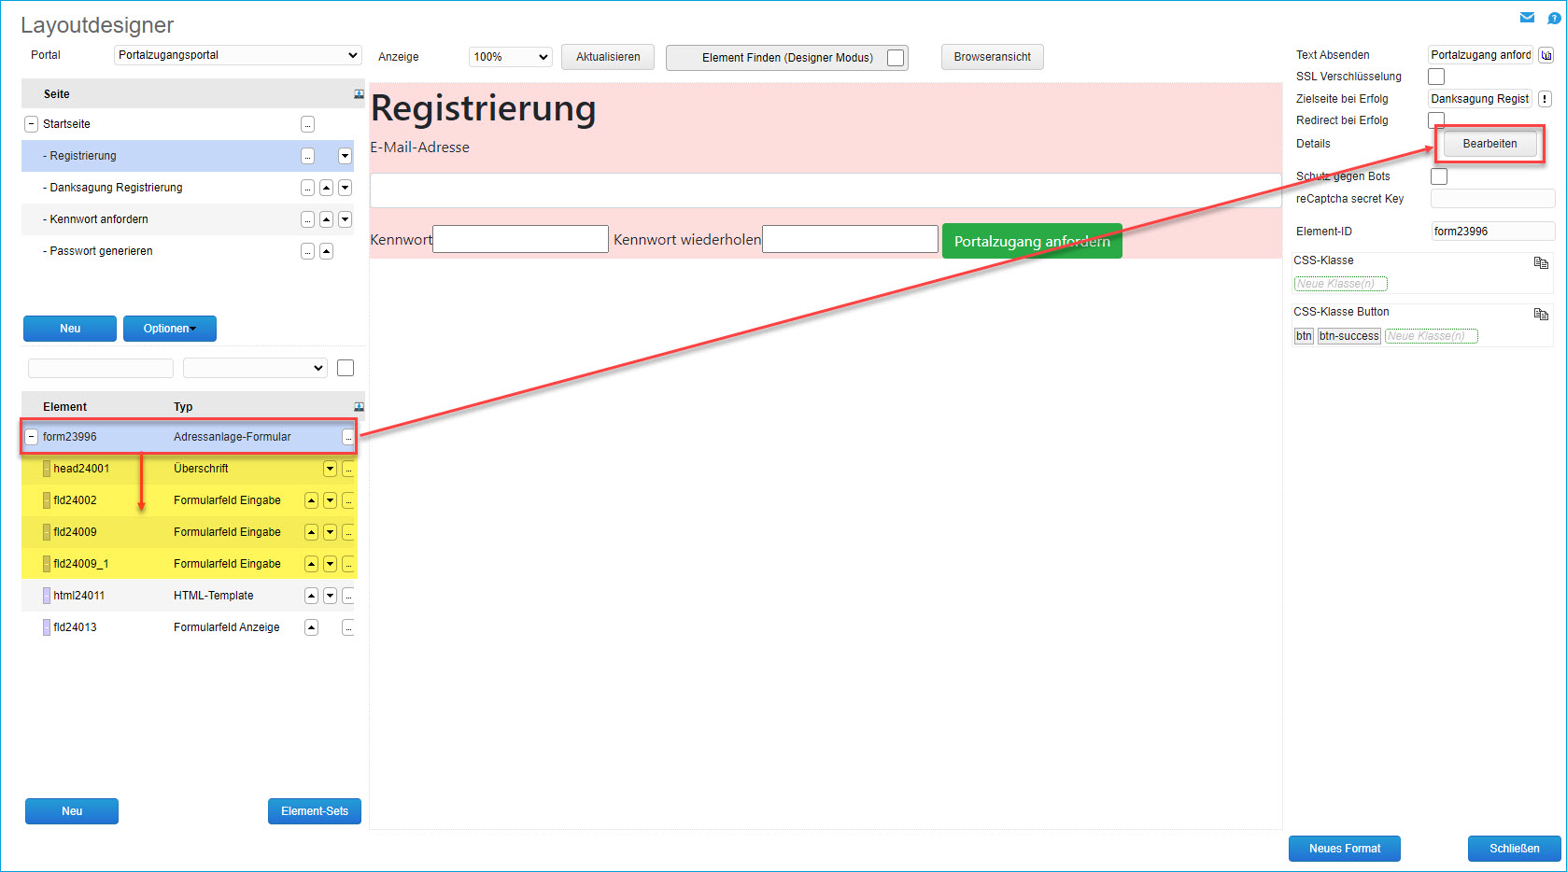Click the Seite panel header icon
Image resolution: width=1567 pixels, height=872 pixels.
pos(359,94)
